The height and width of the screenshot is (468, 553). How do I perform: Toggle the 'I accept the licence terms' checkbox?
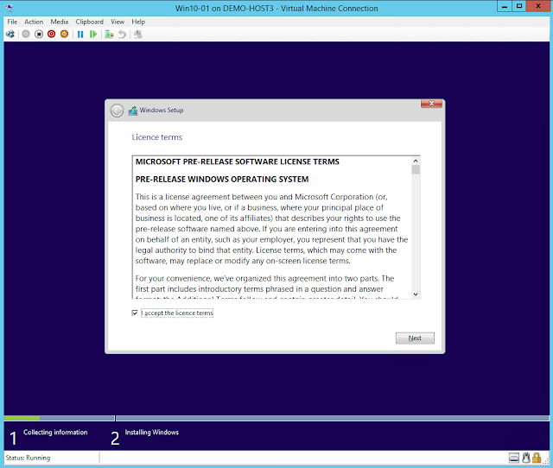tap(135, 313)
